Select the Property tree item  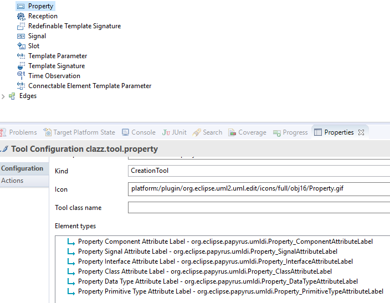40,6
